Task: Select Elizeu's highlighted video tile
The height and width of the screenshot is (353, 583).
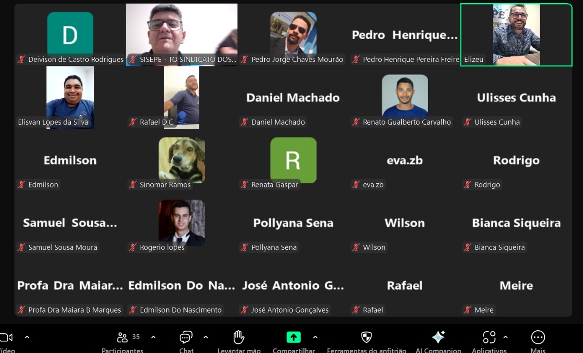Action: tap(516, 35)
